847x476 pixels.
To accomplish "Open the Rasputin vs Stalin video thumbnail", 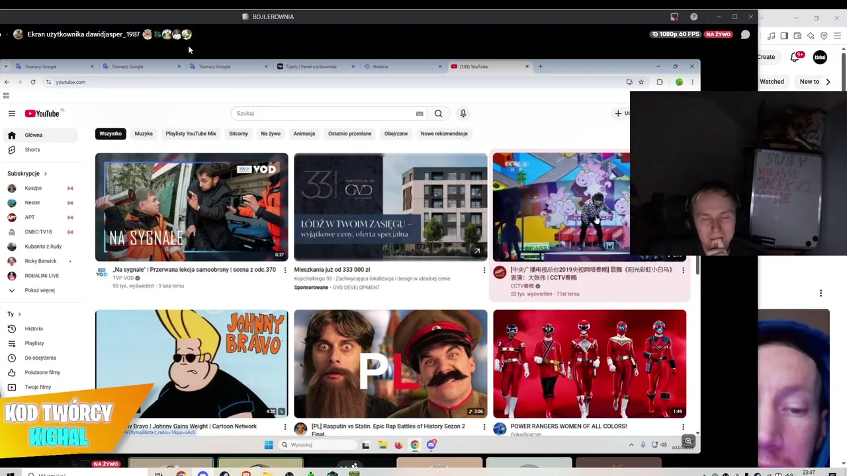I will (x=390, y=364).
